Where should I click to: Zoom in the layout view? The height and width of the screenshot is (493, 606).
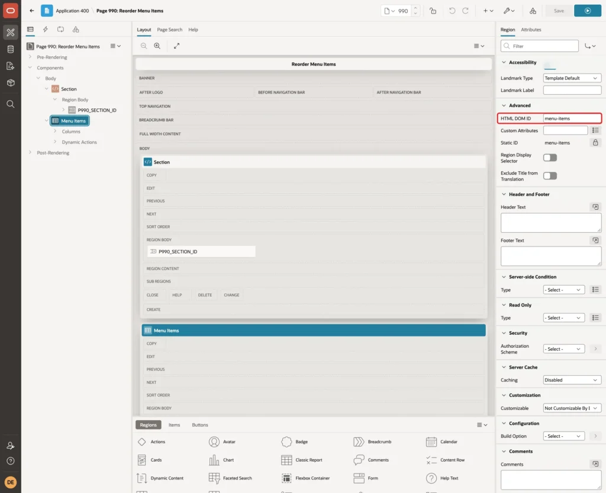[157, 46]
